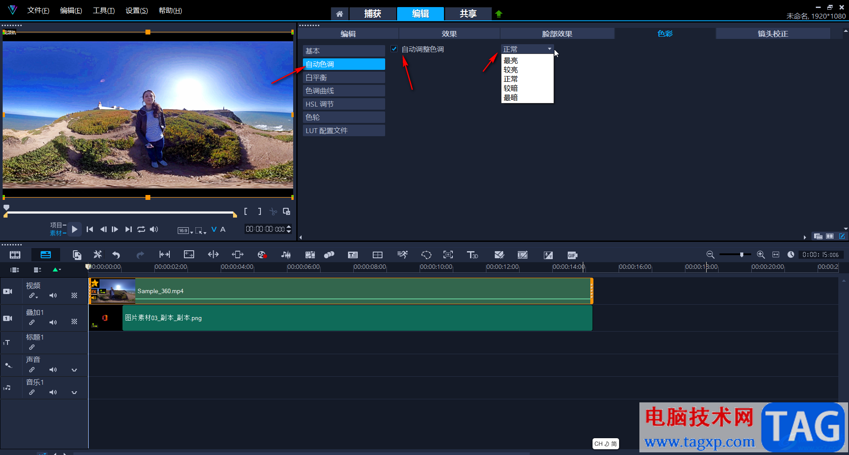849x455 pixels.
Task: Select LUT 配置文件 option
Action: point(344,130)
